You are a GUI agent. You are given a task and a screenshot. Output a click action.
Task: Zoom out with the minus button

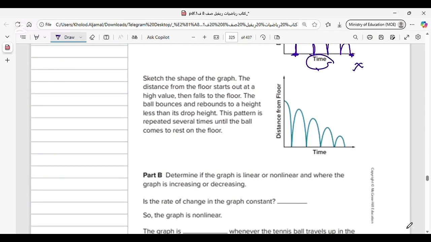(x=193, y=37)
